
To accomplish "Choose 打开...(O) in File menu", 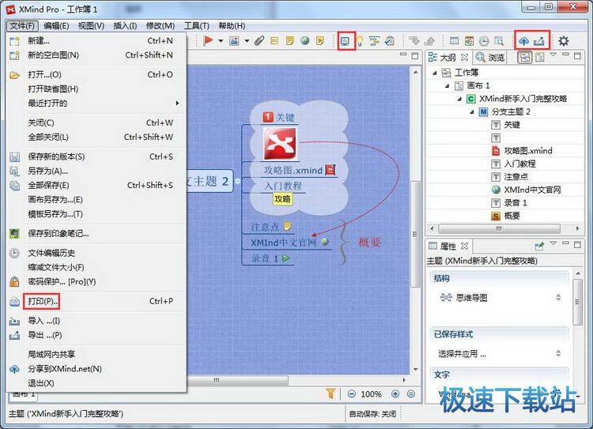I will (x=96, y=74).
